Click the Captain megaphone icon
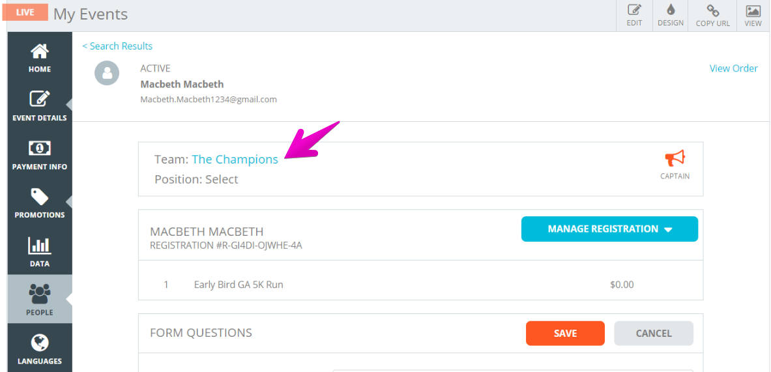 (x=675, y=159)
